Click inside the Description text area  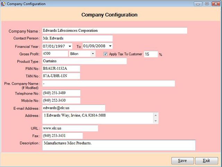pos(119,145)
